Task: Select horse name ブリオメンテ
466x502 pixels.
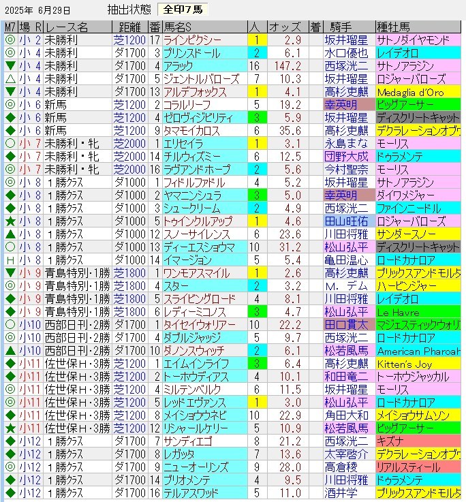Action: point(187,480)
